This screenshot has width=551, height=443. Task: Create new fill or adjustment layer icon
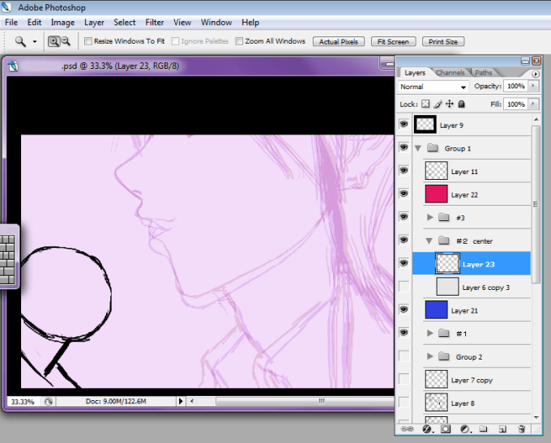[x=465, y=429]
